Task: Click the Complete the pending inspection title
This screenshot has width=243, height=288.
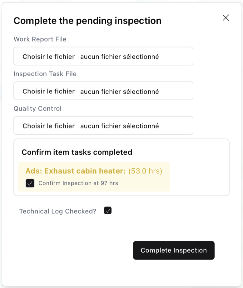Action: (x=87, y=21)
